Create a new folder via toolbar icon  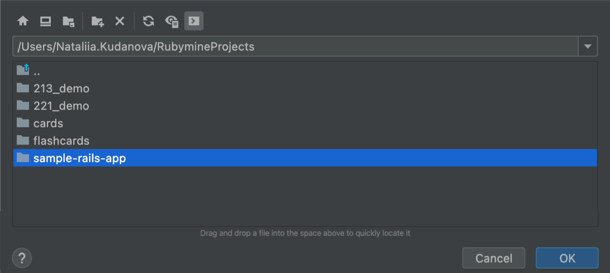97,21
